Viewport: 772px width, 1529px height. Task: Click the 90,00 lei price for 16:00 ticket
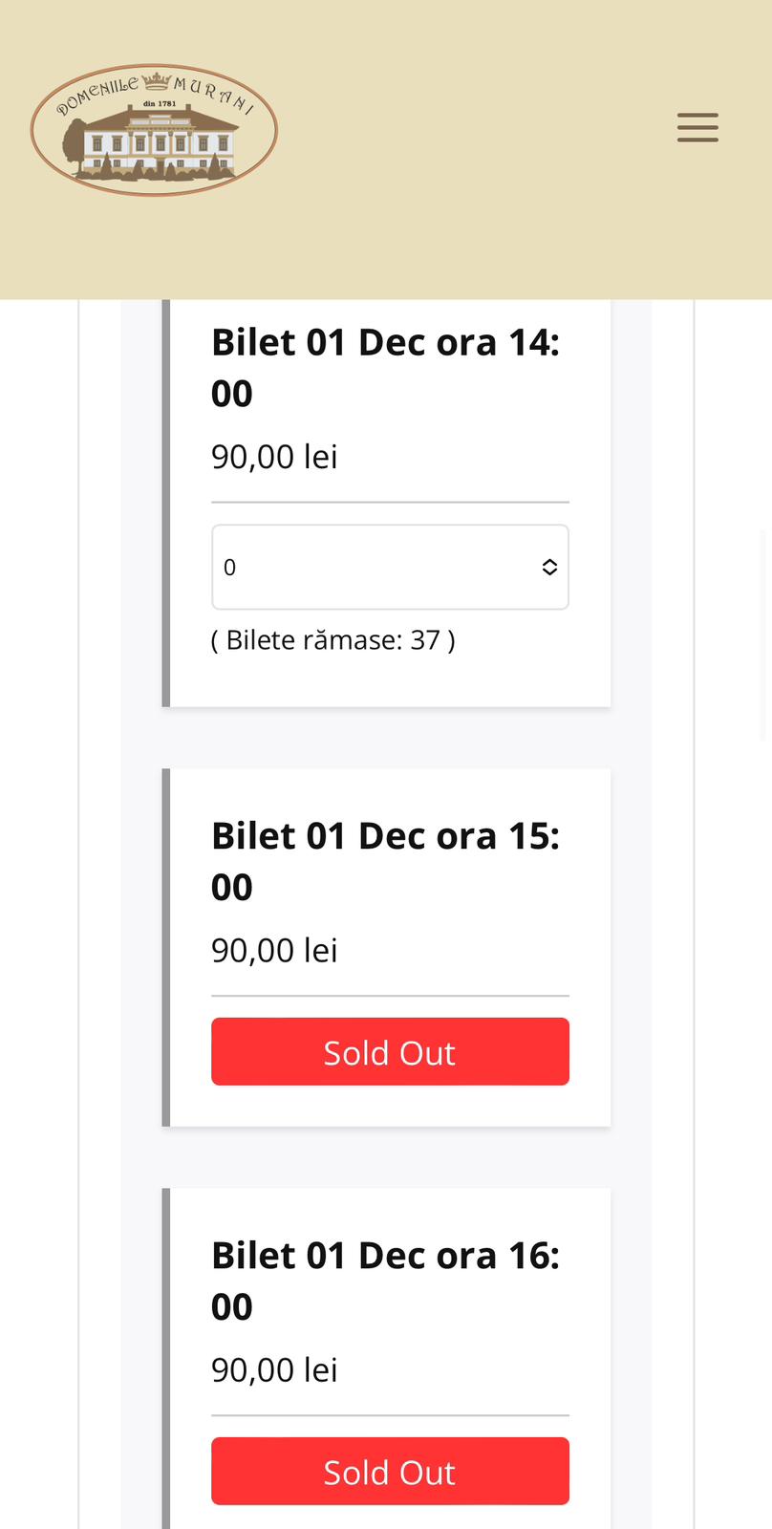274,1370
